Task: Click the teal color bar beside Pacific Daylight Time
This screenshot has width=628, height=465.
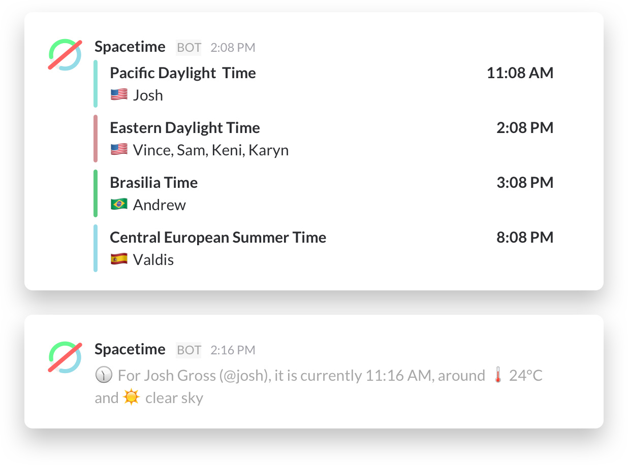Action: 96,84
